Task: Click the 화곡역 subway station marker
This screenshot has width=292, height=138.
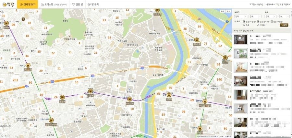Action: pos(6,23)
